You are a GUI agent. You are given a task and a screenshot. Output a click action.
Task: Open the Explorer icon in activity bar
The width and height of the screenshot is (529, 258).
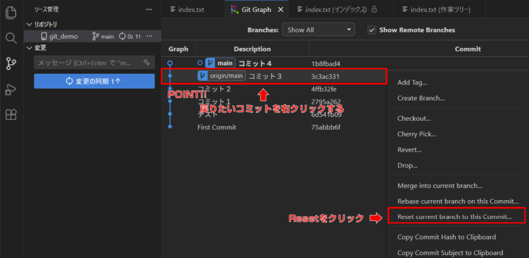click(x=11, y=12)
